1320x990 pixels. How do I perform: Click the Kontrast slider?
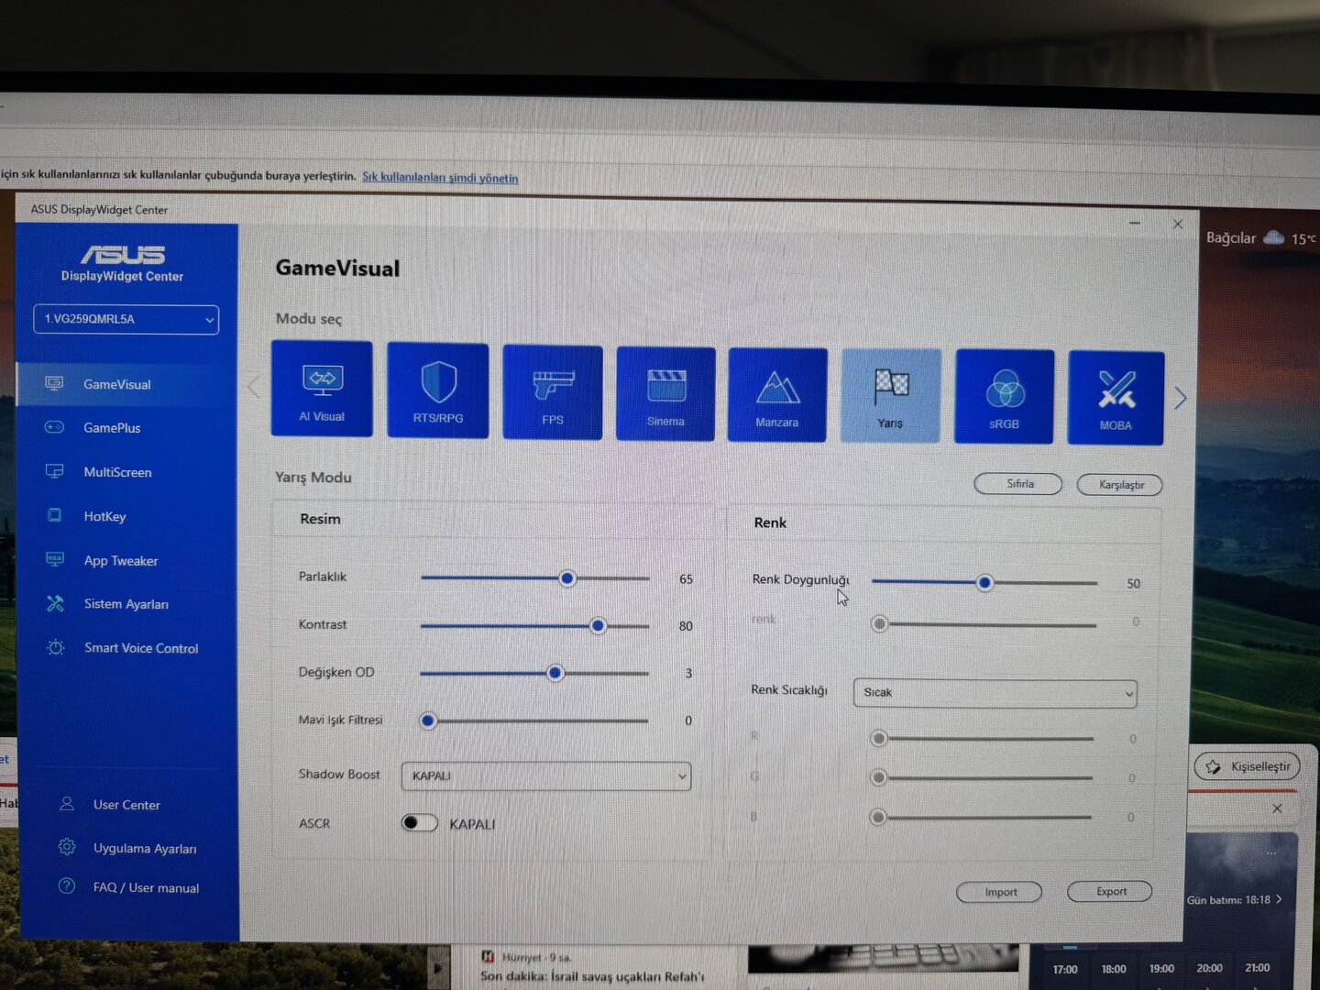(535, 626)
